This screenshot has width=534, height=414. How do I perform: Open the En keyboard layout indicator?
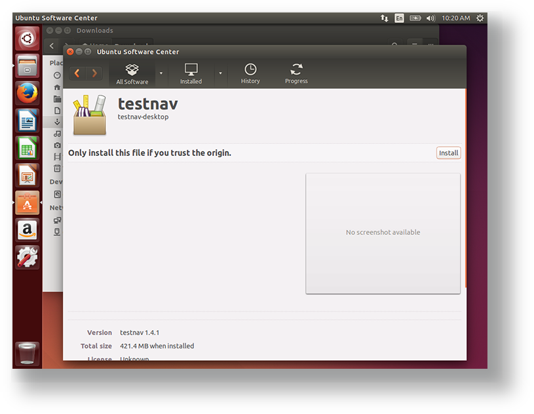click(399, 18)
